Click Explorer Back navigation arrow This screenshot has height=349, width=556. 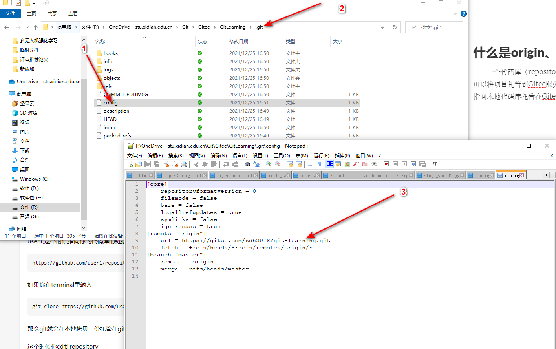point(7,27)
